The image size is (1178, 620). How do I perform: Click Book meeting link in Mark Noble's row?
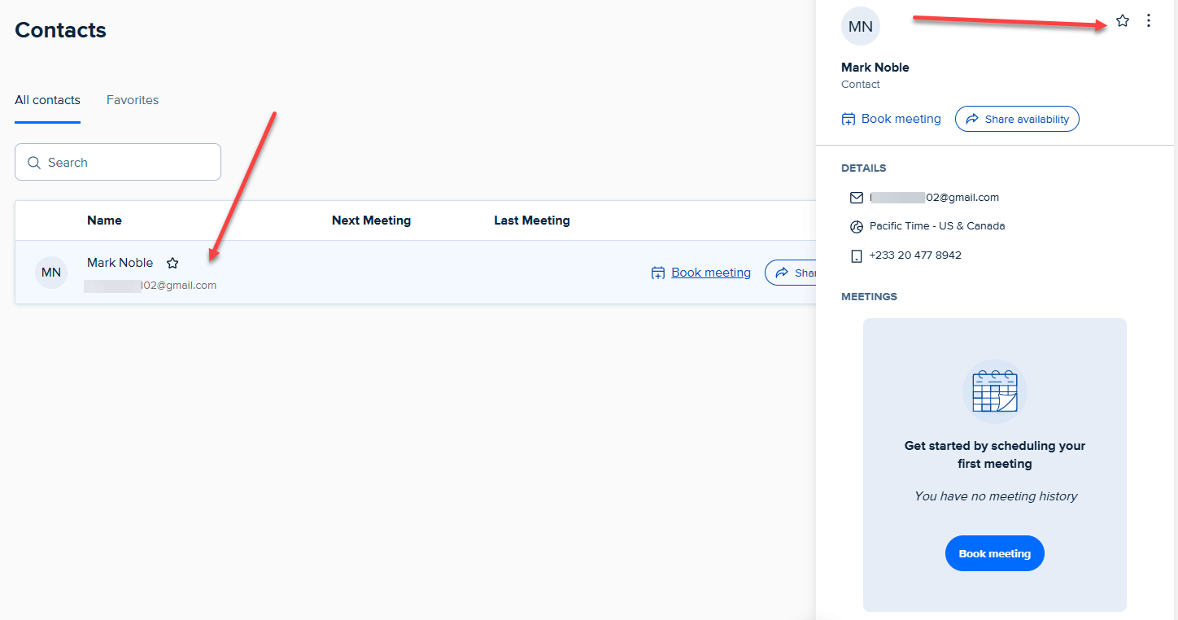710,273
